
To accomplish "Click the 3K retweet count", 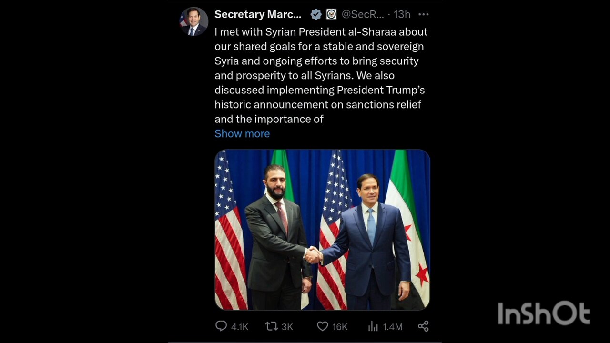I will pyautogui.click(x=287, y=327).
